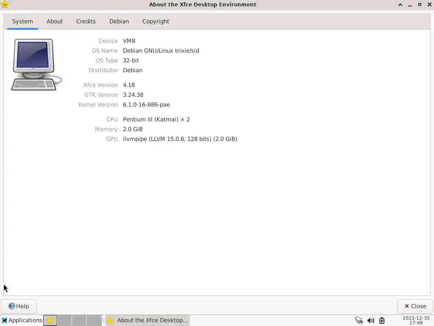Select the first workspace with star icon
The width and height of the screenshot is (434, 326).
[50, 320]
